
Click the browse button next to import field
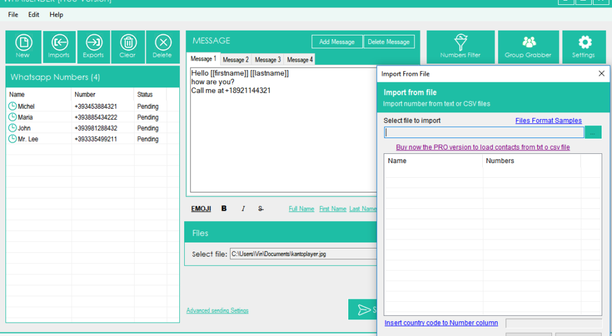[x=593, y=133]
